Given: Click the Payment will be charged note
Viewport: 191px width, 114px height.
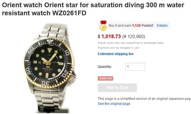Looking at the screenshot, I should 118,48.
